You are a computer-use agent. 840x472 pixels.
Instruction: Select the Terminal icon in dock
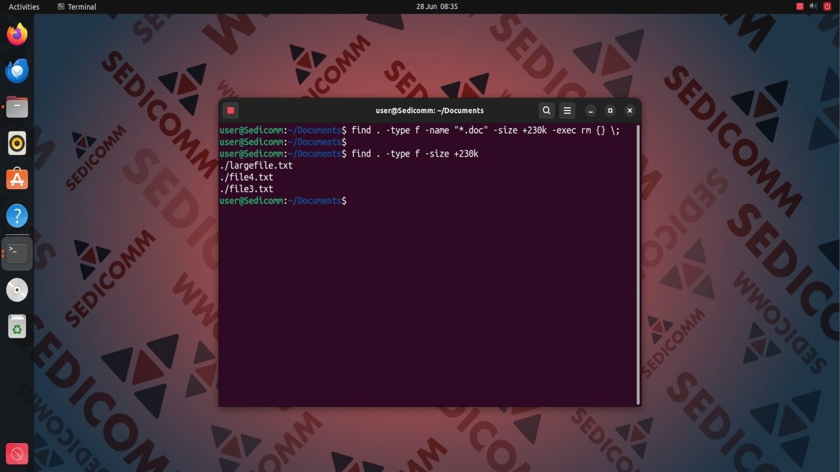pos(17,253)
